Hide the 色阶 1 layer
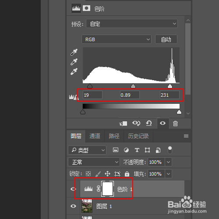Image resolution: width=219 pixels, height=219 pixels. pyautogui.click(x=73, y=189)
